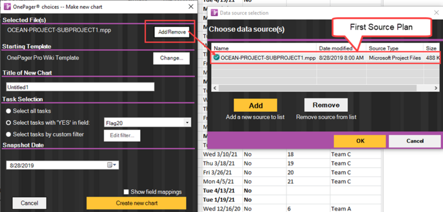Click the OnePager Pro Wiki Template name
The height and width of the screenshot is (212, 443).
[43, 58]
